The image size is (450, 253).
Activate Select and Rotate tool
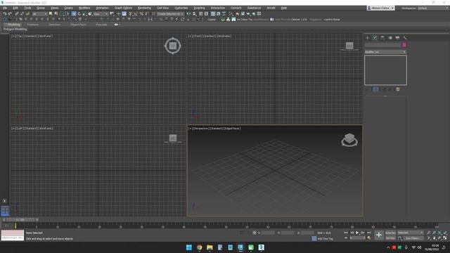[x=79, y=13]
